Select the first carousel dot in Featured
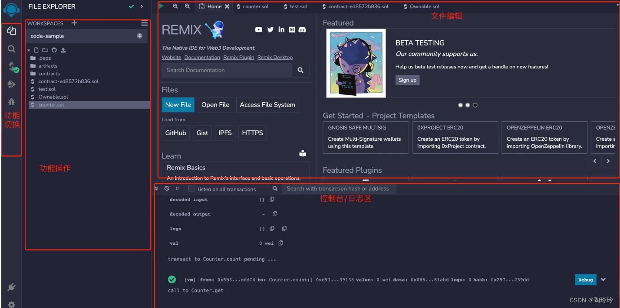The width and height of the screenshot is (620, 308). (x=460, y=105)
